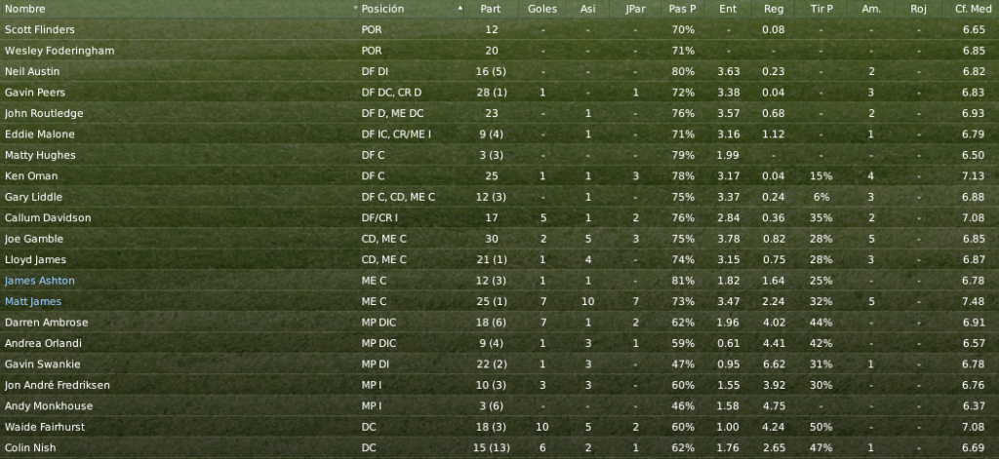Sort by Ent tackles column header
Image resolution: width=999 pixels, height=459 pixels.
[x=728, y=9]
